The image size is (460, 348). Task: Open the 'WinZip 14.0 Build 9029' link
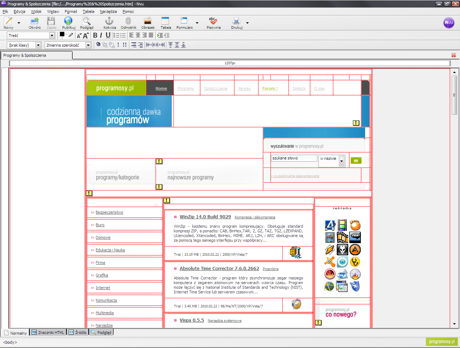point(205,217)
